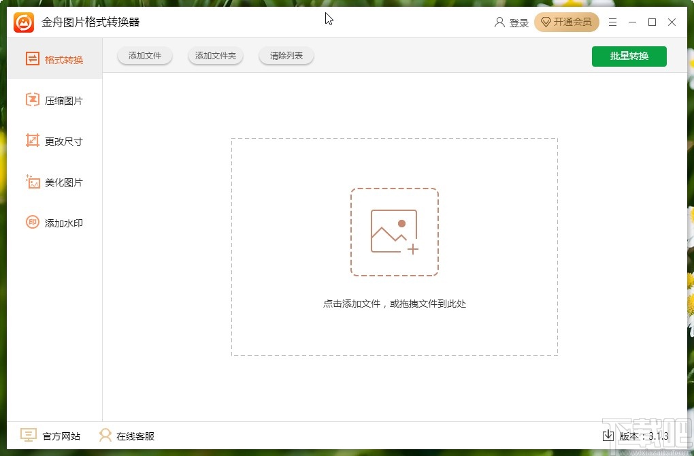
Task: Click the 登录 sign-in link
Action: [x=518, y=22]
